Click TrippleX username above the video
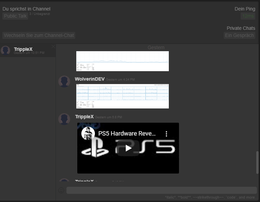The image size is (260, 202). [x=84, y=117]
